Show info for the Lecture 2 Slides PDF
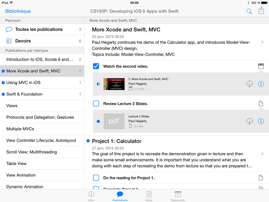Image resolution: width=269 pixels, height=202 pixels. tap(261, 121)
